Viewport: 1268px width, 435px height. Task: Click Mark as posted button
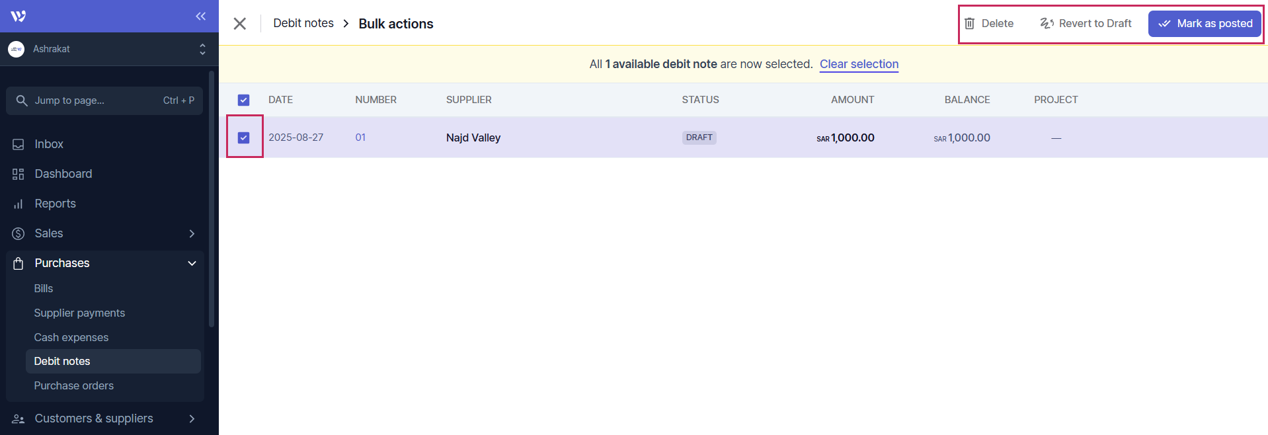(x=1205, y=24)
